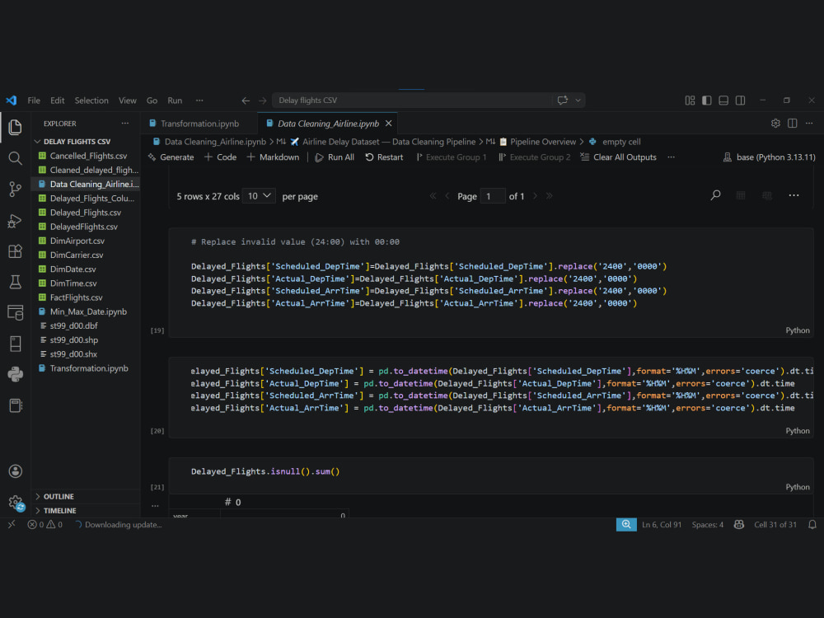824x618 pixels.
Task: Open the remote window indicator in status bar
Action: point(12,524)
